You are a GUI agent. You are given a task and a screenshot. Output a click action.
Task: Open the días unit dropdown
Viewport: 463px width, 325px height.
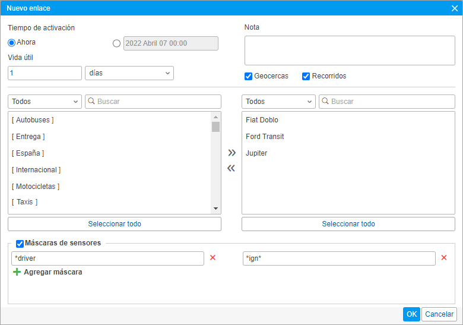[x=129, y=73]
